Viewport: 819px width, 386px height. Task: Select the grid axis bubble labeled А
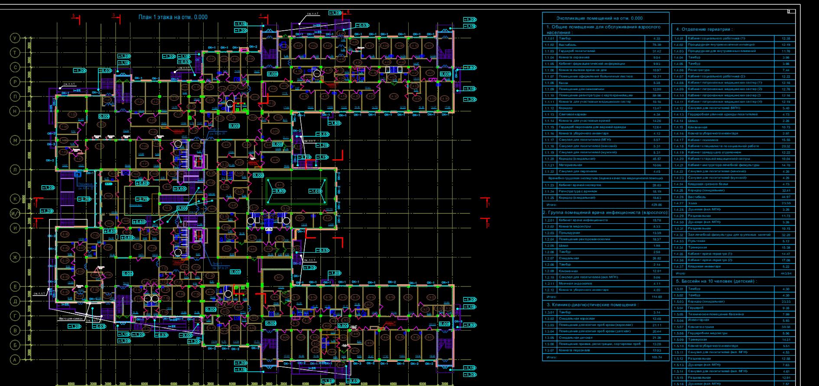click(16, 360)
